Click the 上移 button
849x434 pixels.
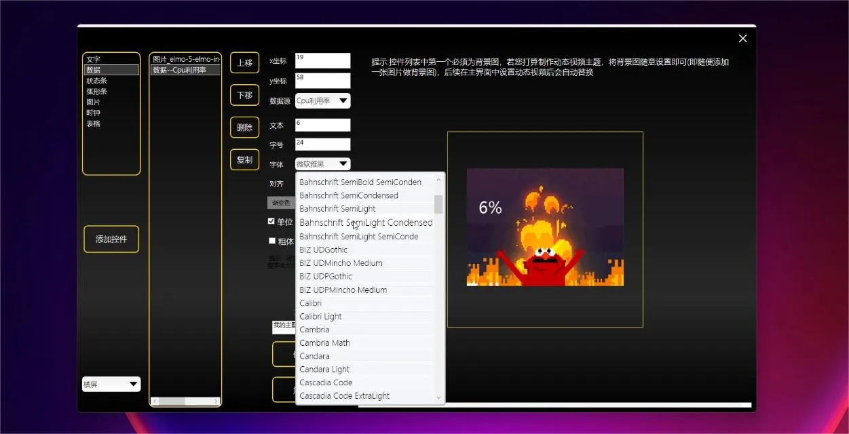pos(244,62)
